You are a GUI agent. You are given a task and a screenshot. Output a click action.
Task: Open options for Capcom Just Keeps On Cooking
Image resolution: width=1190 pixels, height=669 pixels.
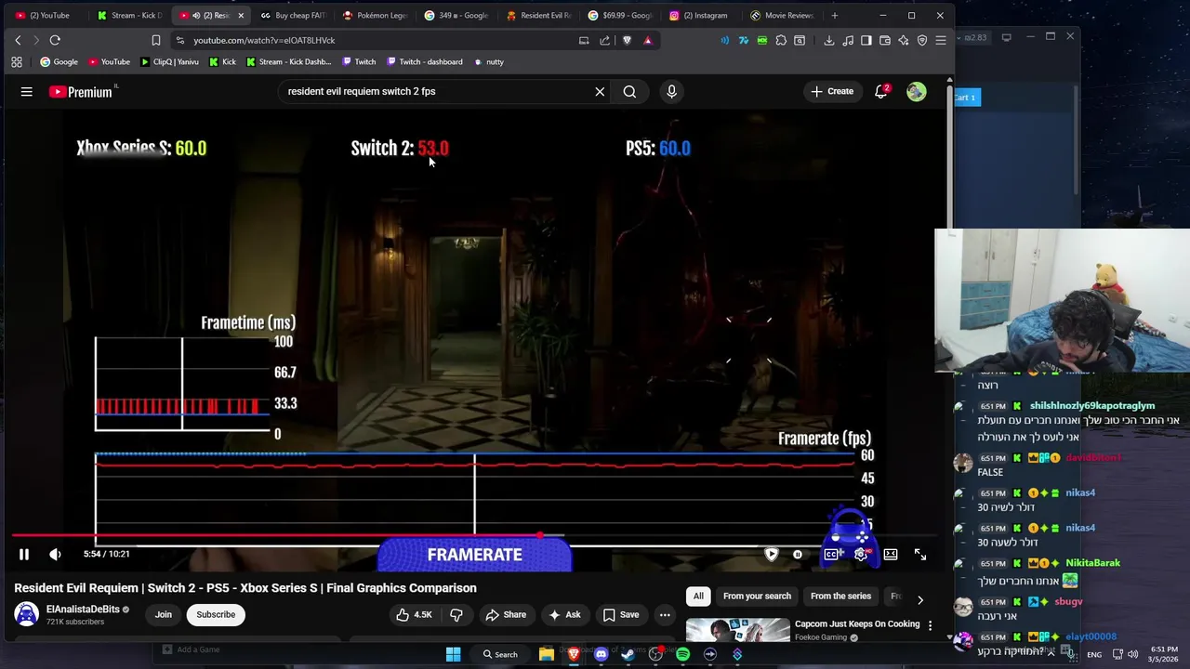click(x=930, y=626)
